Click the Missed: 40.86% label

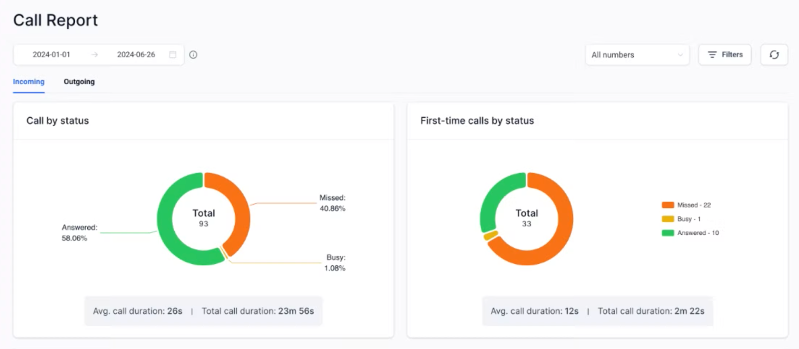pos(333,203)
